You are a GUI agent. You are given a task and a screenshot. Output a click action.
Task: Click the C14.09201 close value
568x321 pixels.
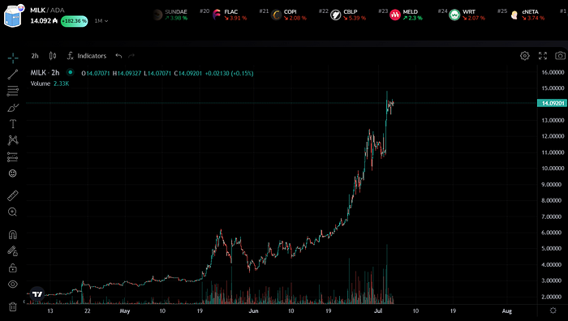[188, 73]
